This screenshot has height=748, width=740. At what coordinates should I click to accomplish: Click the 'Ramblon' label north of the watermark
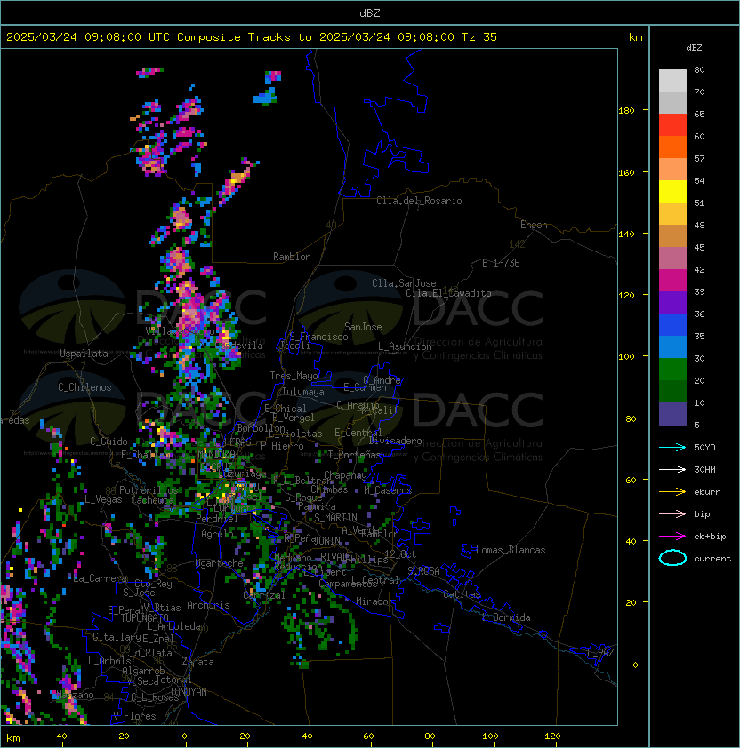[x=292, y=257]
